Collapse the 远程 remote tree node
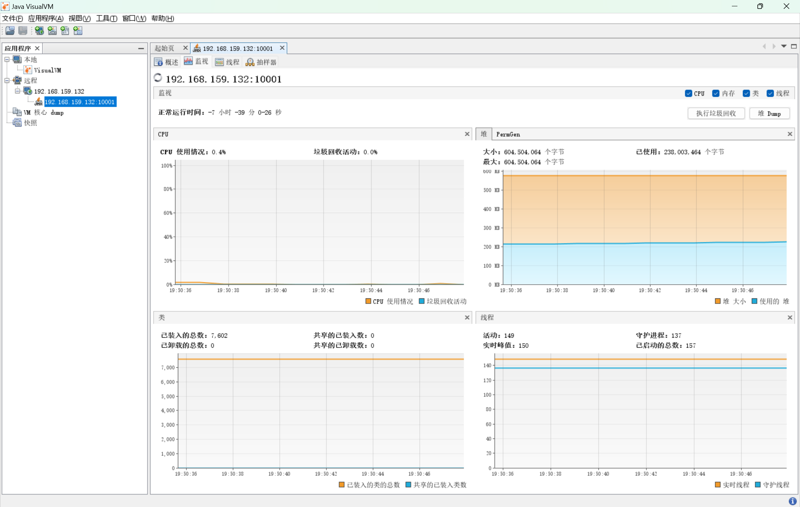 (x=7, y=80)
